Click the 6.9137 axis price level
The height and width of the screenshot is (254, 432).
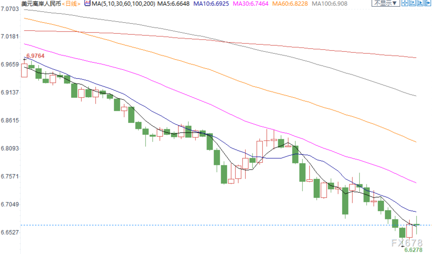point(10,92)
